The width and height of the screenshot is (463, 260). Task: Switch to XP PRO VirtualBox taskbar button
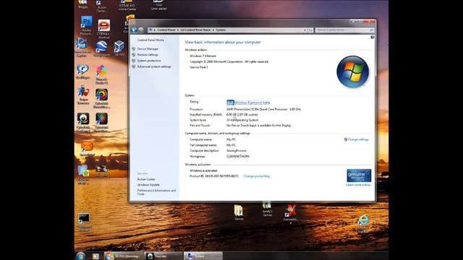click(x=124, y=256)
